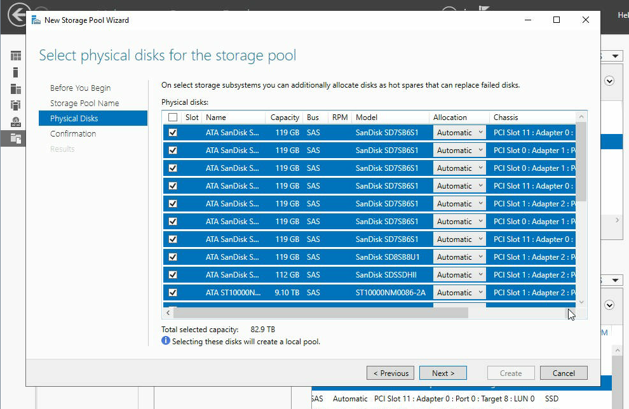Open the Dashboard icon in sidebar
This screenshot has width=629, height=409.
[x=15, y=57]
